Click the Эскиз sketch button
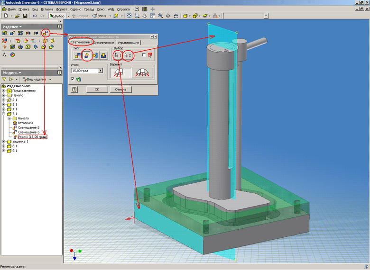 coord(99,16)
